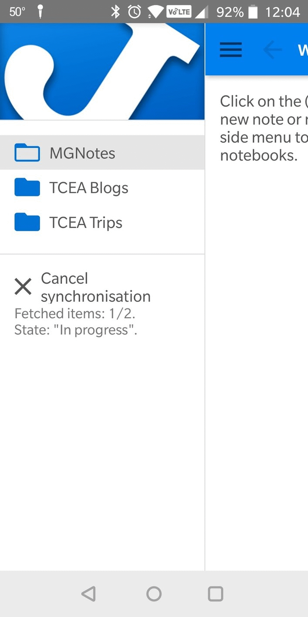308x617 pixels.
Task: Tap the welcome instructions text
Action: [x=264, y=128]
